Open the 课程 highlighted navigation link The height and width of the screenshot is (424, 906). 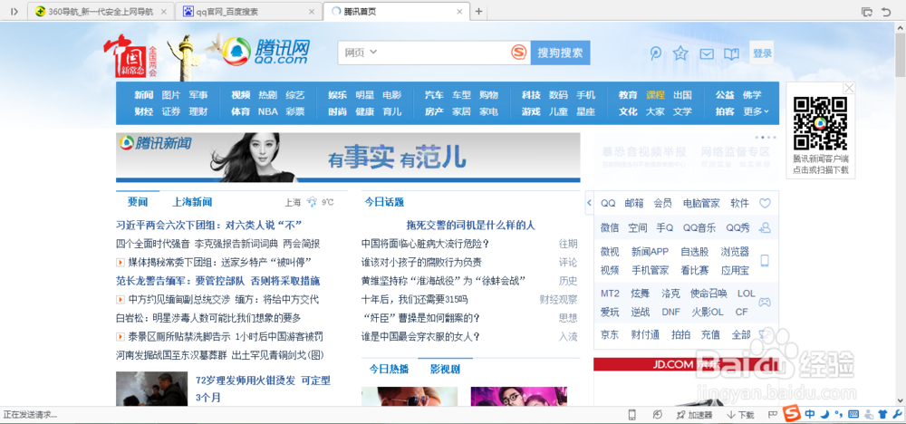click(655, 95)
